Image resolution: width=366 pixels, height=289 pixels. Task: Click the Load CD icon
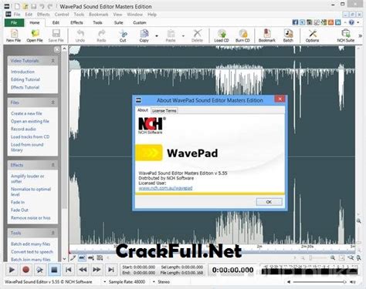pyautogui.click(x=222, y=35)
